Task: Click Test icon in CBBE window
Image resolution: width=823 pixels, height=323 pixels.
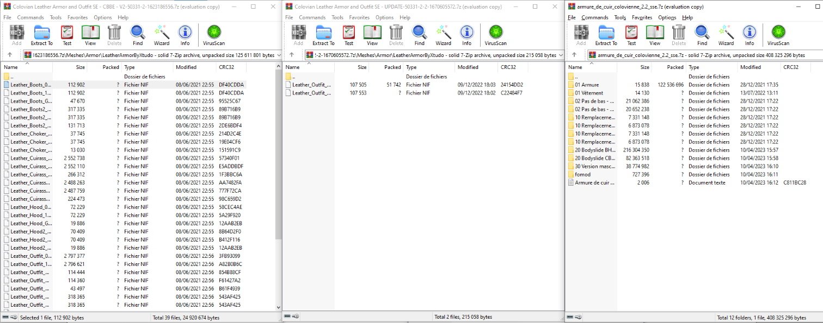Action: click(67, 35)
